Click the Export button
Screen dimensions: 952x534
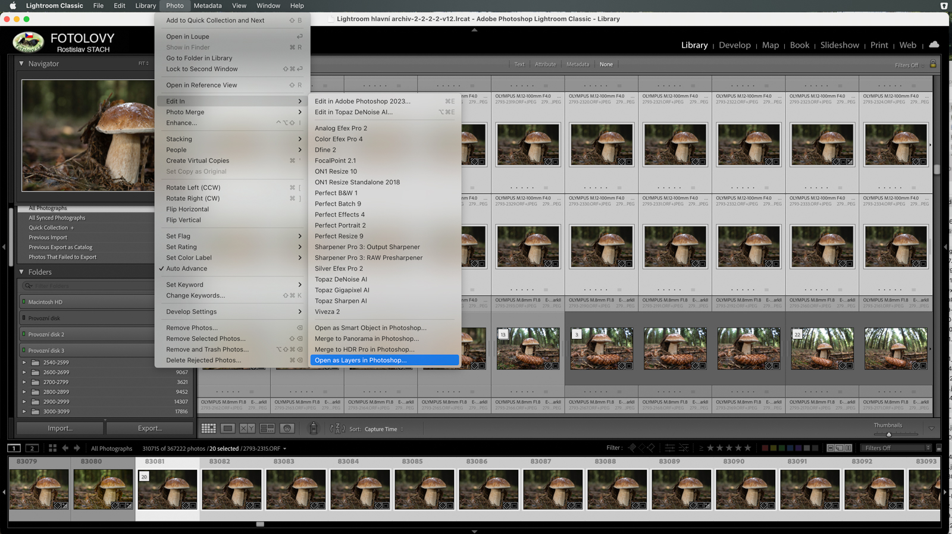pyautogui.click(x=150, y=428)
